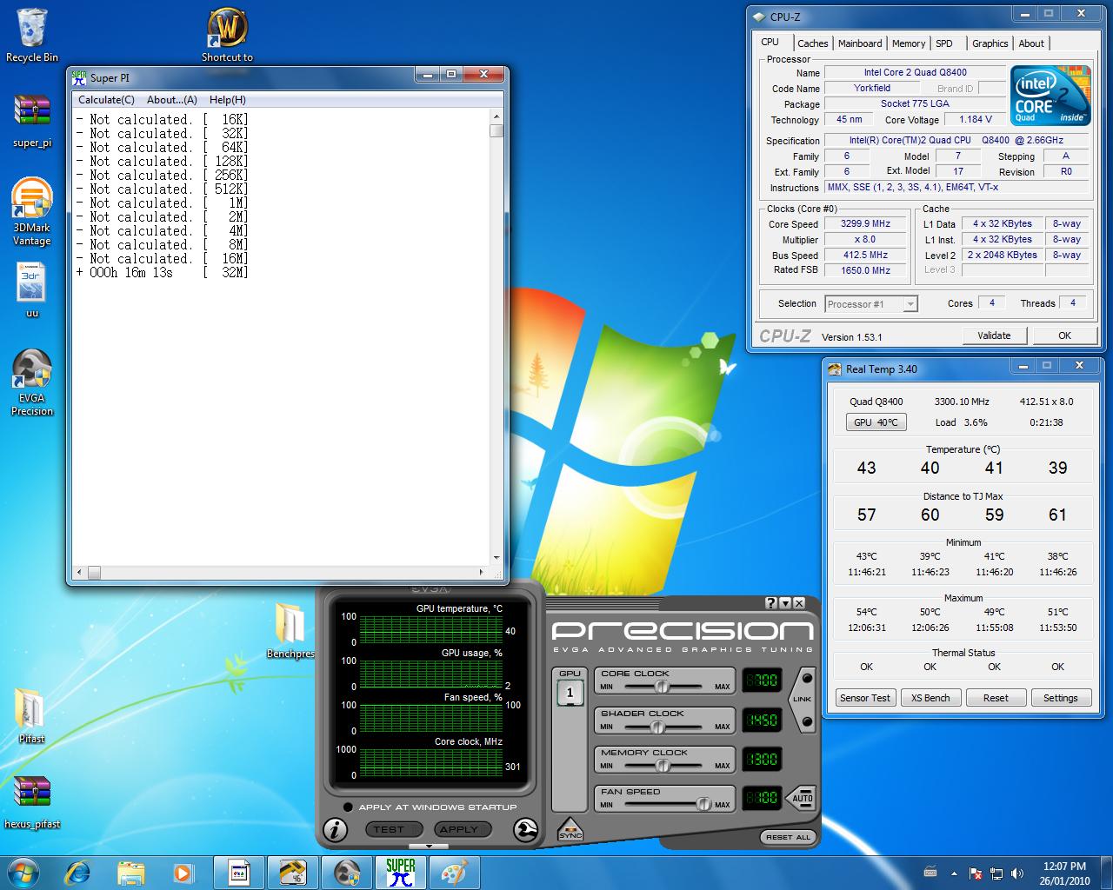
Task: Switch to the Caches tab in CPU-Z
Action: tap(813, 43)
